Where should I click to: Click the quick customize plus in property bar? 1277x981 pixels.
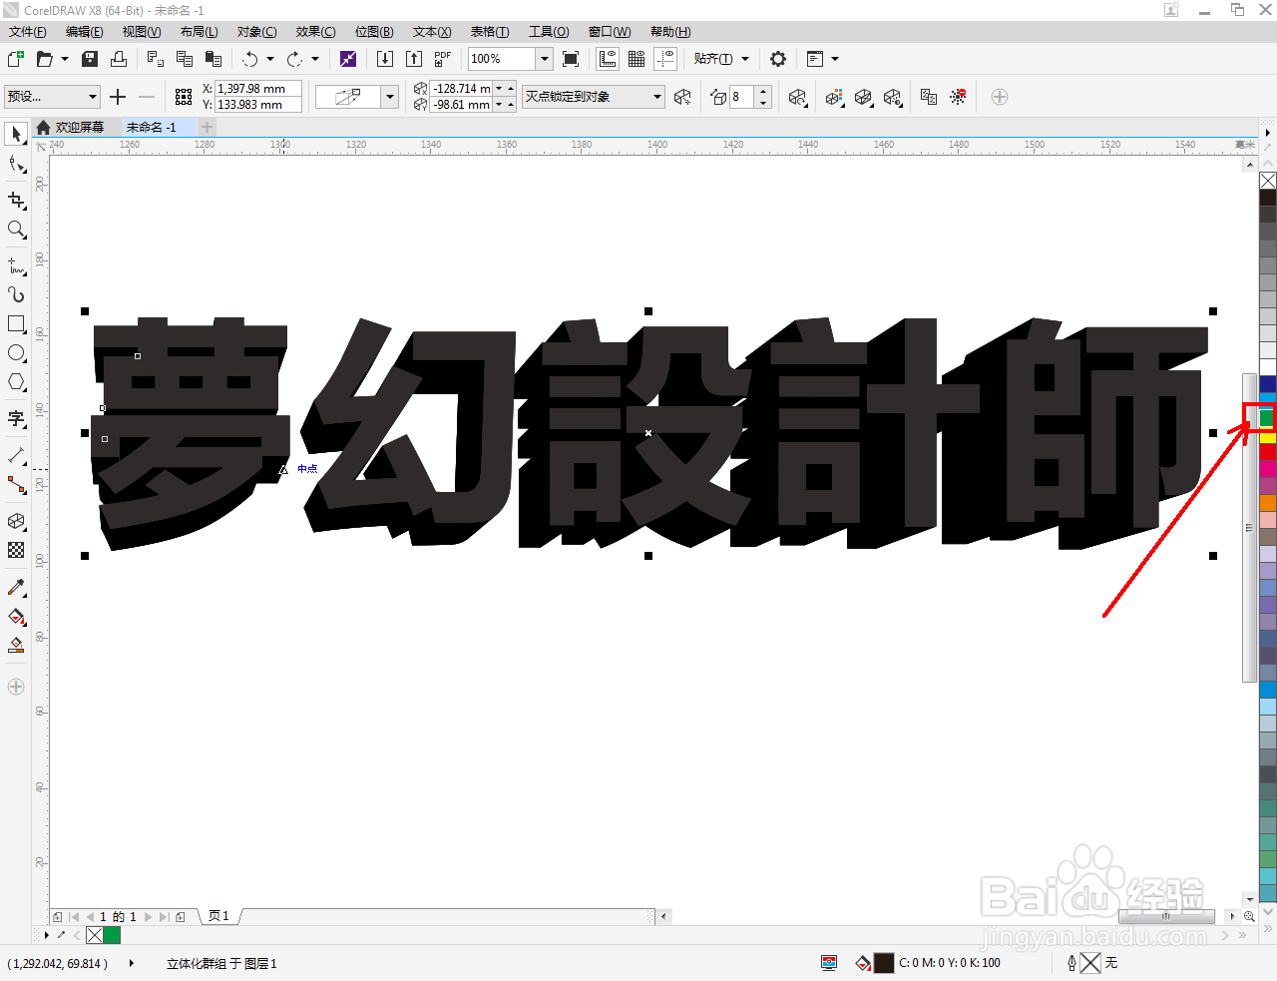coord(1000,97)
